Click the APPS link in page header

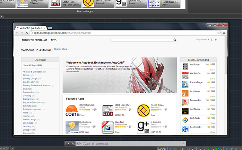pos(53,40)
